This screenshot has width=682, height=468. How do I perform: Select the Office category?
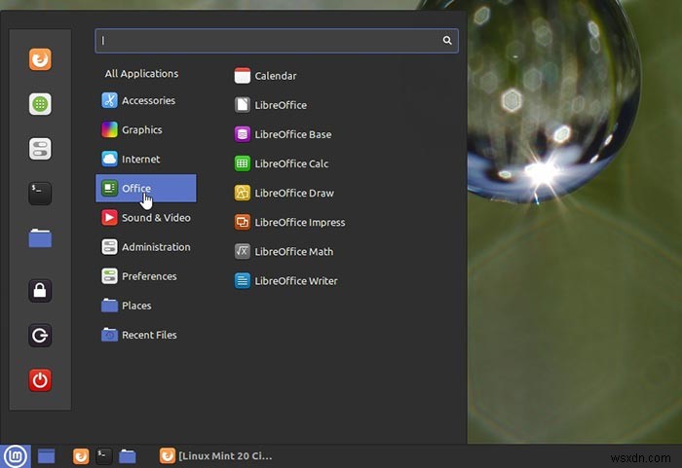(146, 188)
